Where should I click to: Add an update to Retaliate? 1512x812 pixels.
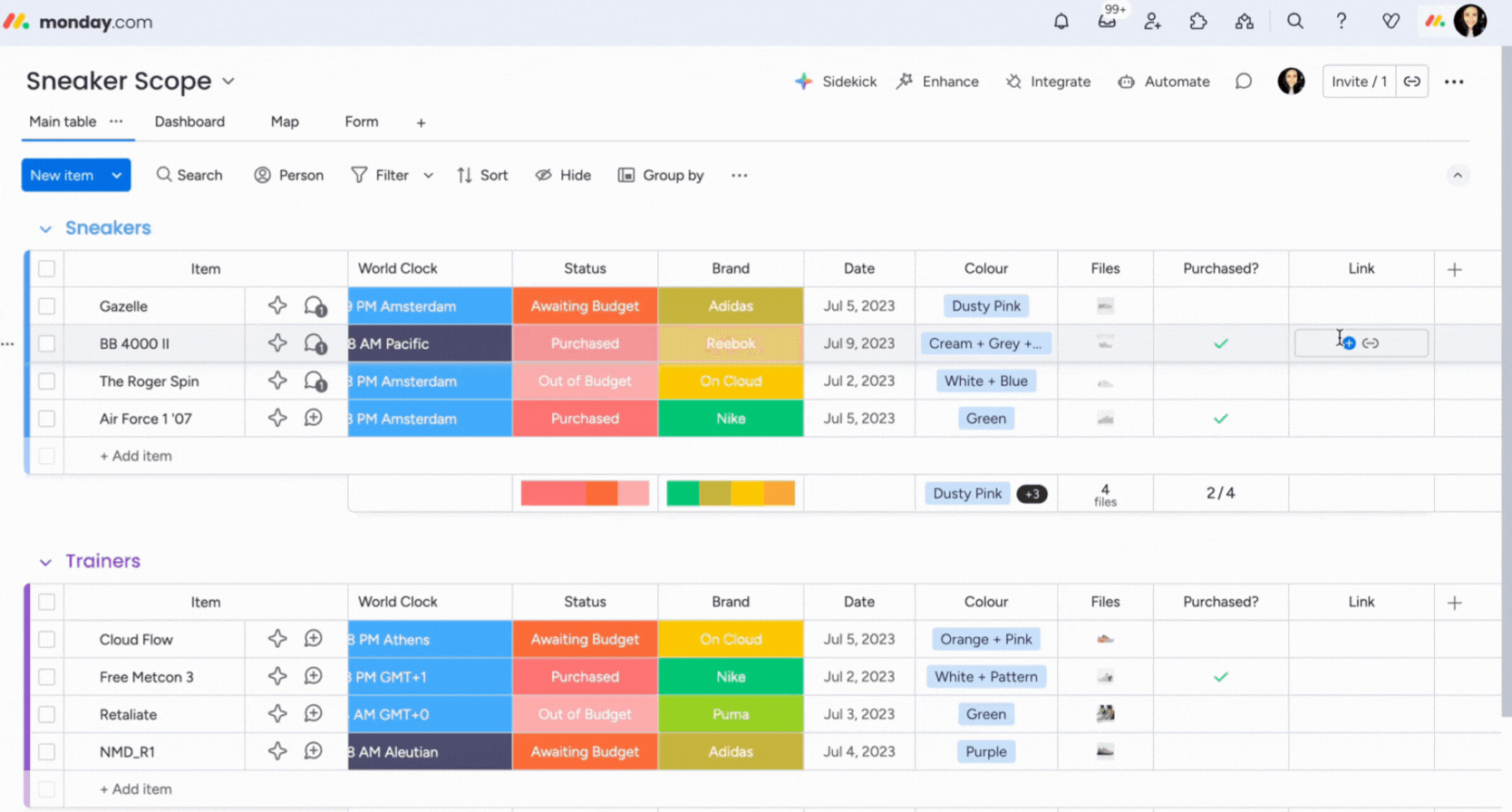[314, 714]
